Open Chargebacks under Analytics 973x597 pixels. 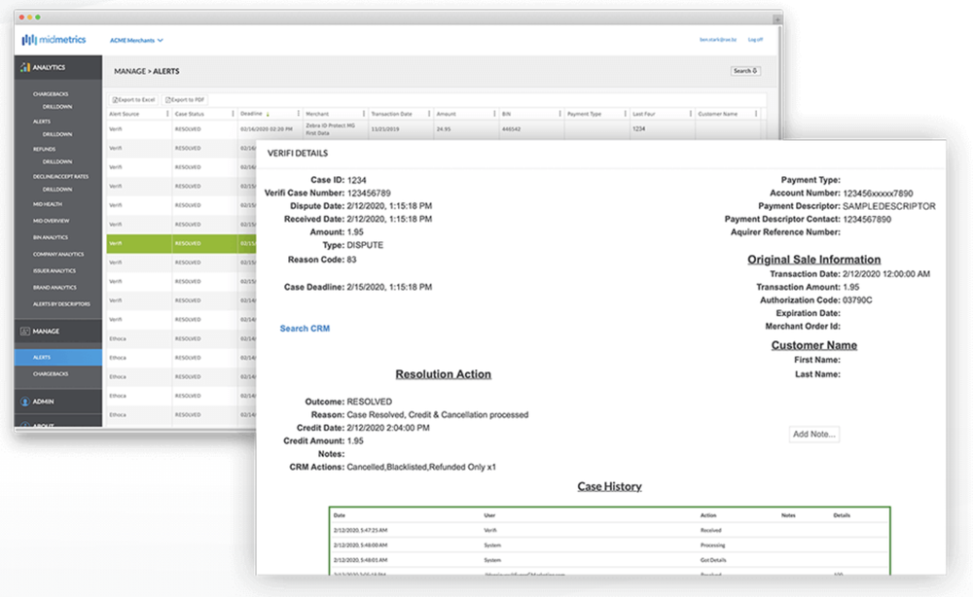tap(51, 94)
